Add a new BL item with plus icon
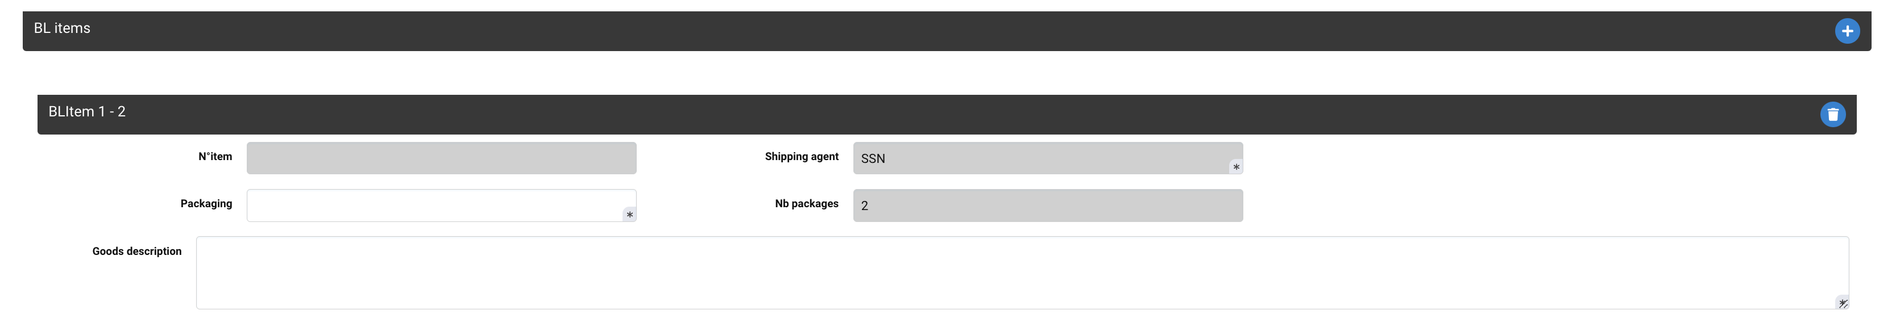This screenshot has height=327, width=1900. 1847,31
